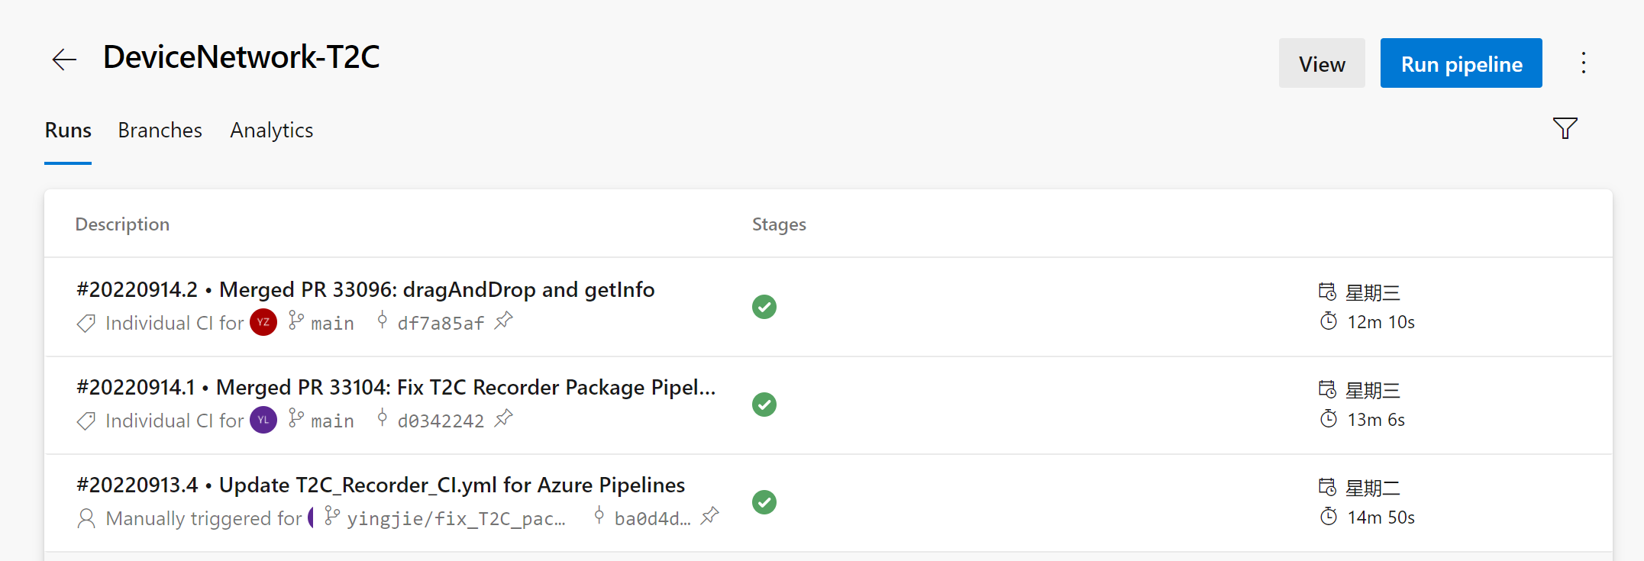The image size is (1644, 561).
Task: Click the View button
Action: [x=1321, y=63]
